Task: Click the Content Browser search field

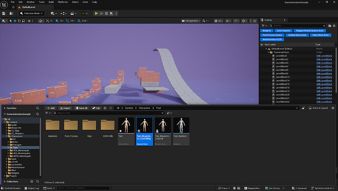Action: tap(108, 113)
